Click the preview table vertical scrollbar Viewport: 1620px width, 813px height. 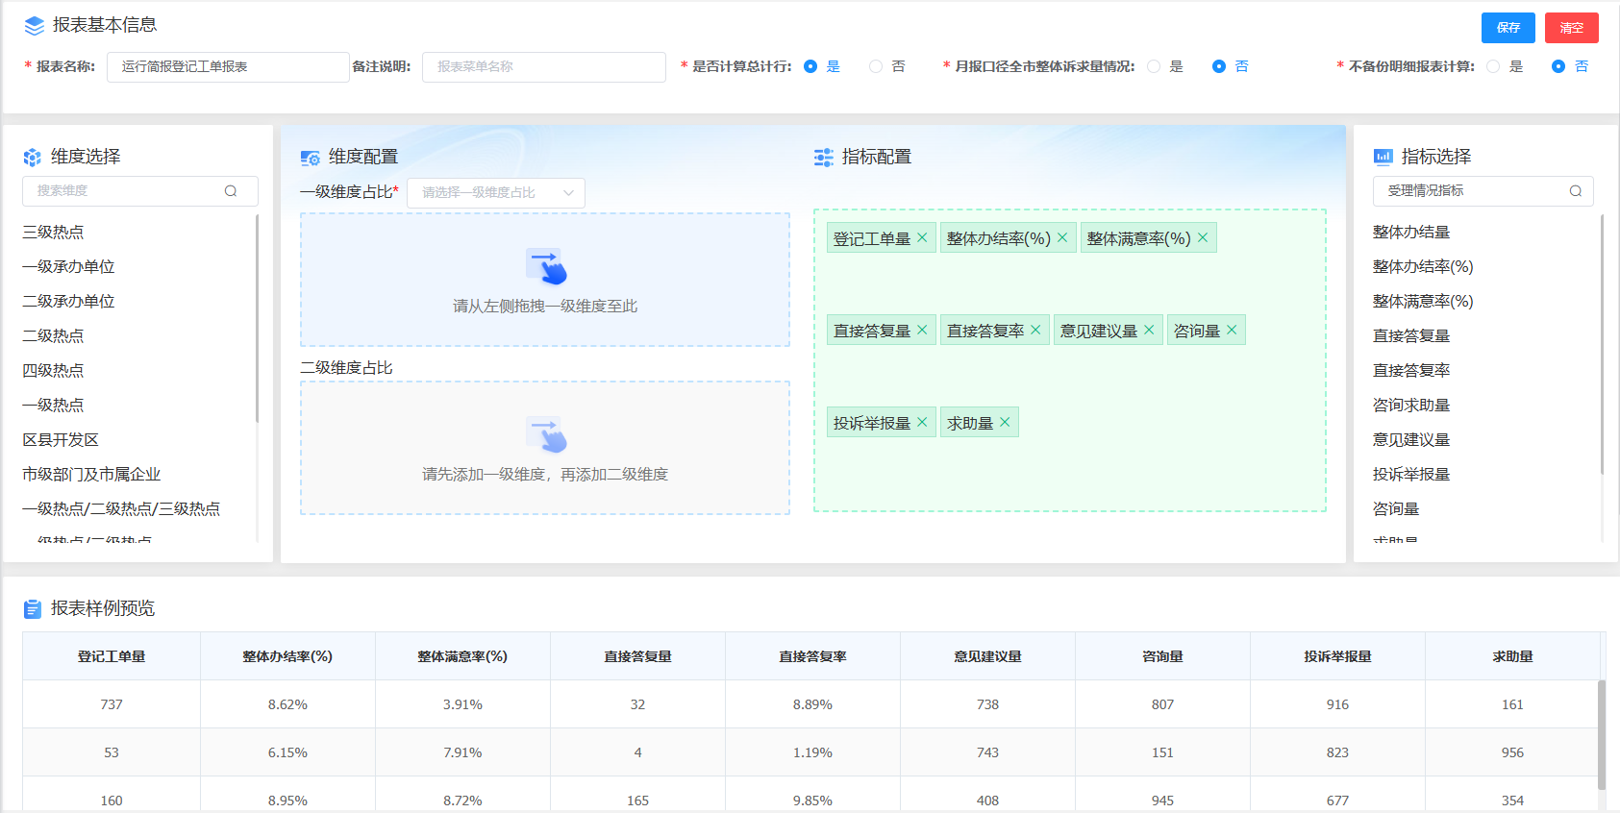pyautogui.click(x=1602, y=735)
